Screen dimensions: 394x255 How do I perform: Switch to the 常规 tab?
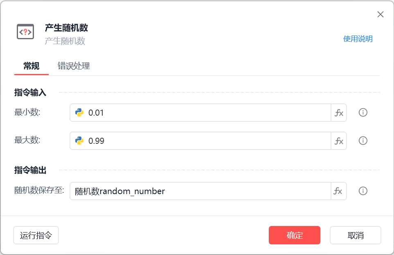pos(32,66)
